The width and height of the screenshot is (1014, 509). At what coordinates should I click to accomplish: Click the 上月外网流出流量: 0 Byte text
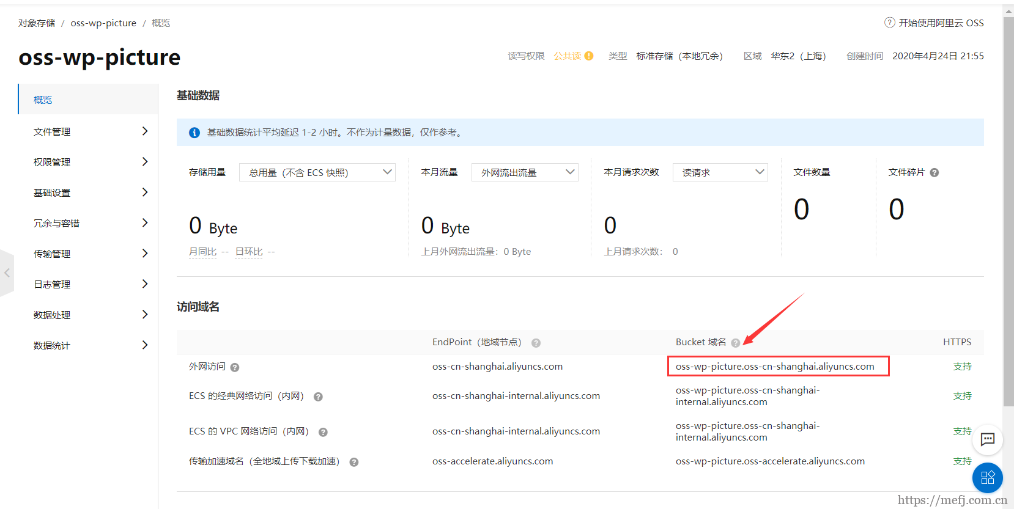pyautogui.click(x=476, y=252)
